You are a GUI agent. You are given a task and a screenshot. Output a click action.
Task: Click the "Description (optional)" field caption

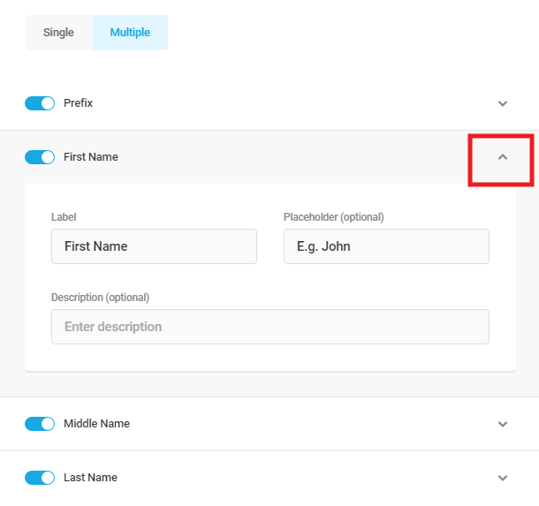(100, 298)
